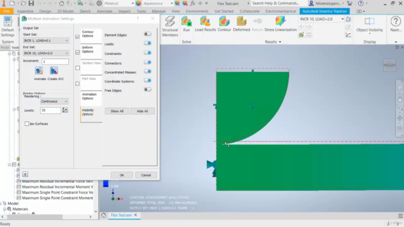This screenshot has height=227, width=404.
Task: Click the Search Help & Commands box
Action: [279, 3]
